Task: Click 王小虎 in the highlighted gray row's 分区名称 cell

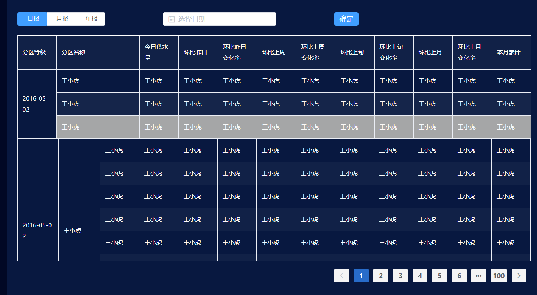Action: (x=71, y=127)
